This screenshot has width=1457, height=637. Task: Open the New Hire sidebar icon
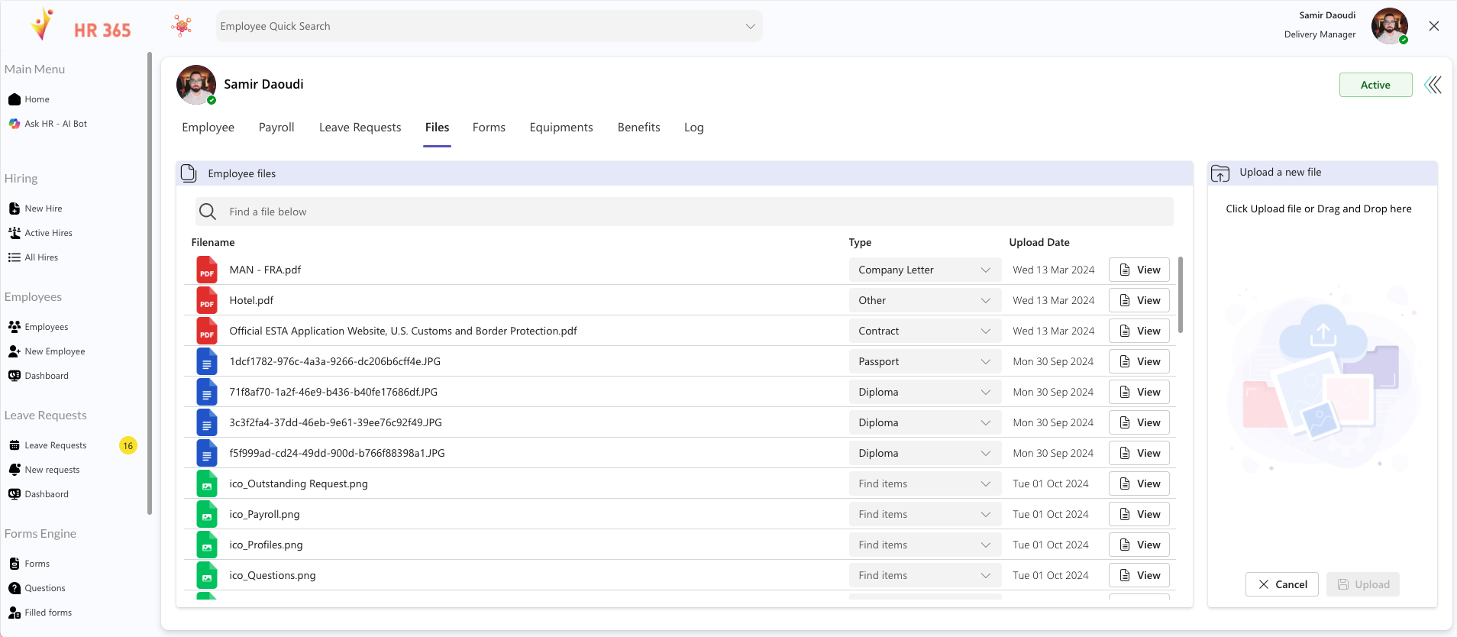15,209
